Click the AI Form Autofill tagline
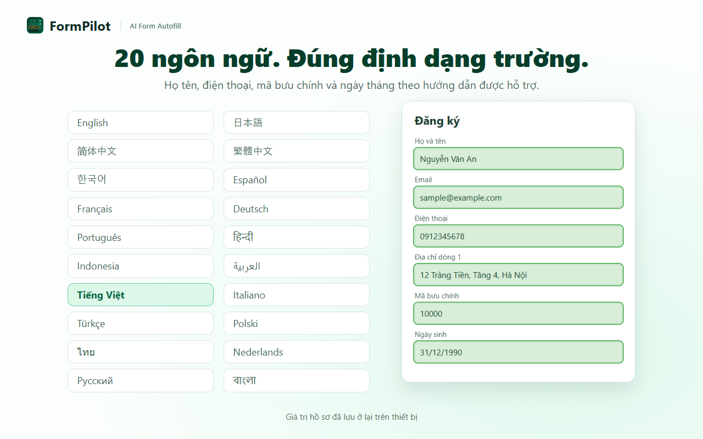Viewport: 703px width, 439px height. (x=155, y=26)
